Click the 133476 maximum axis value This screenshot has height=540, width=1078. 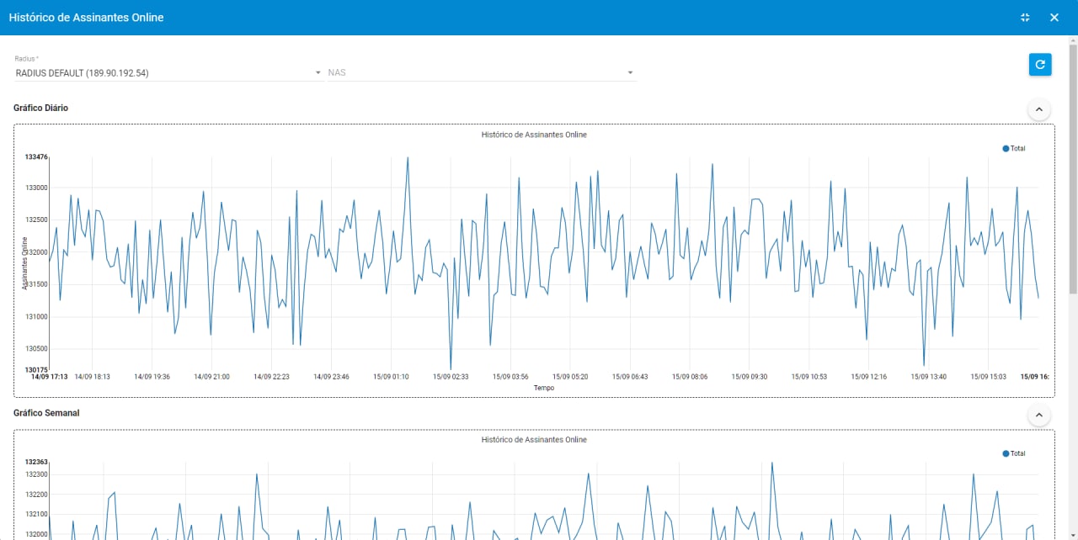[36, 157]
